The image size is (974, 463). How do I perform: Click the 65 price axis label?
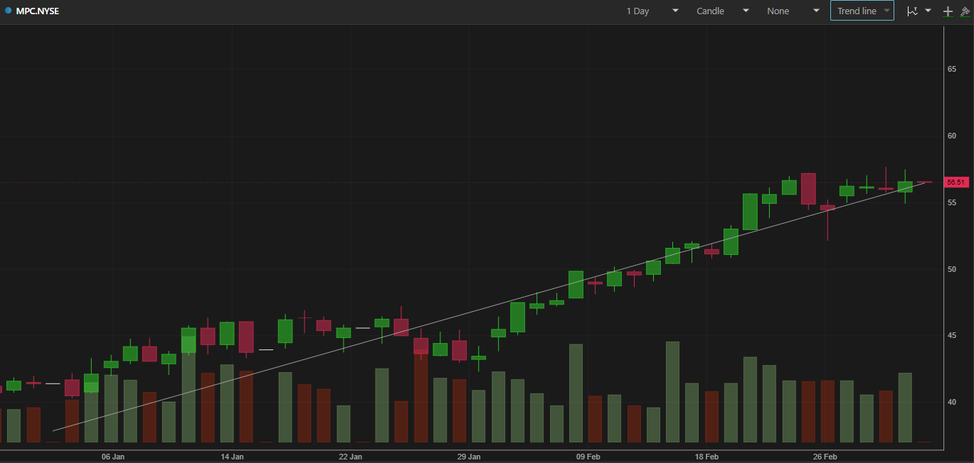(x=951, y=69)
